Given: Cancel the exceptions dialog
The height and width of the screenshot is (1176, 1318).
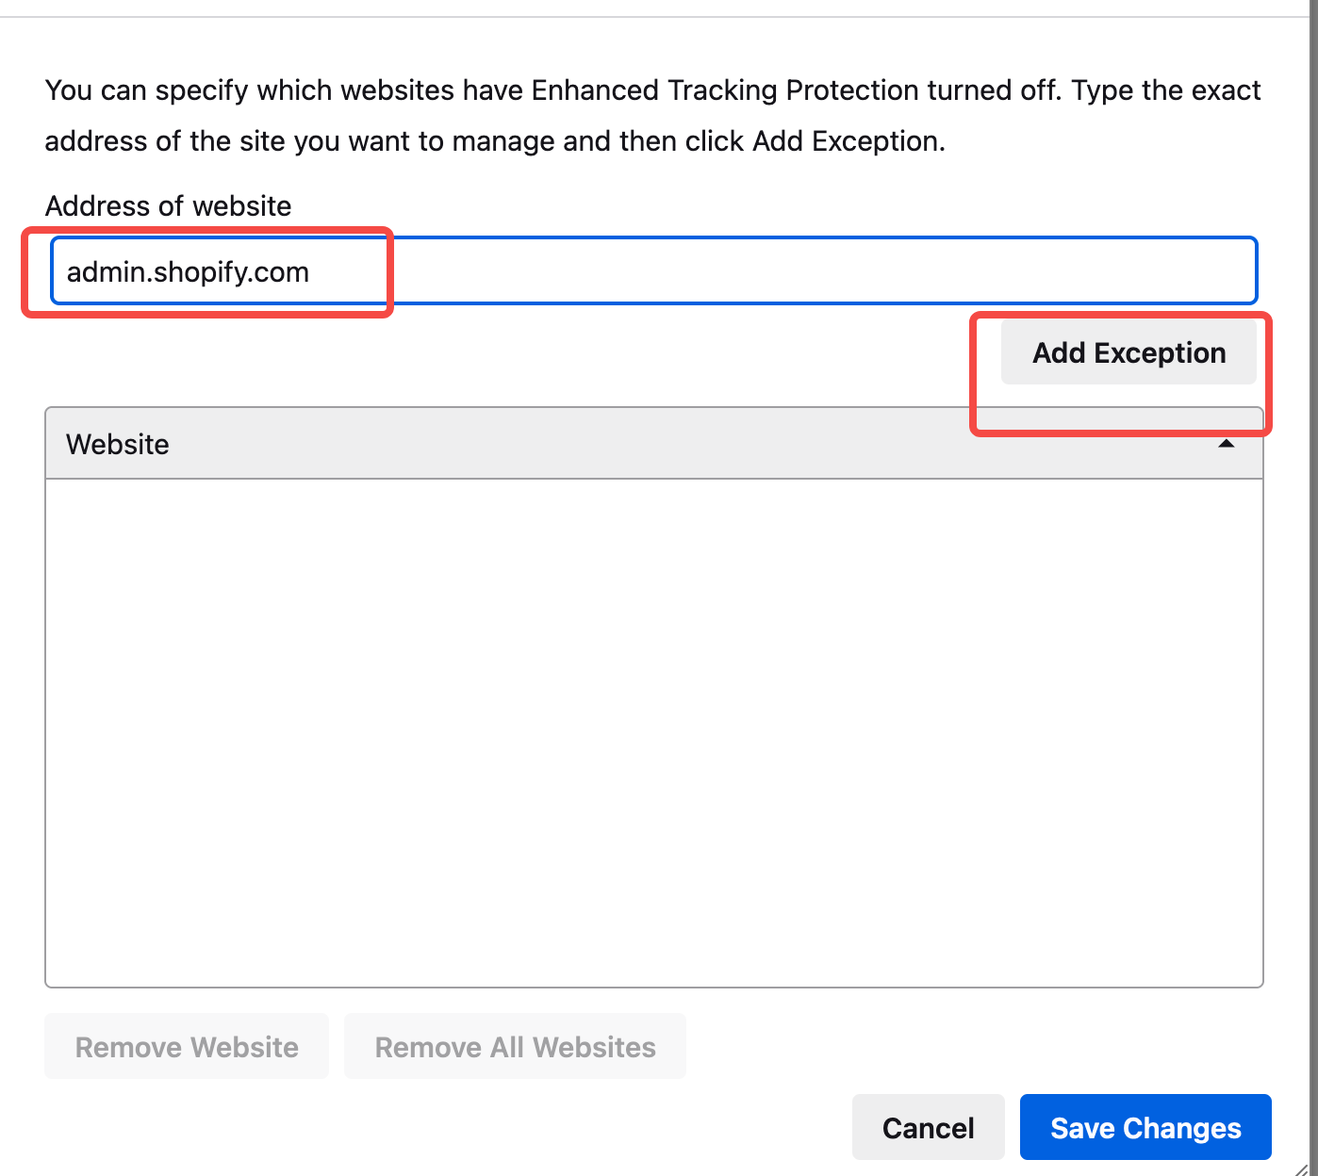Looking at the screenshot, I should point(928,1128).
